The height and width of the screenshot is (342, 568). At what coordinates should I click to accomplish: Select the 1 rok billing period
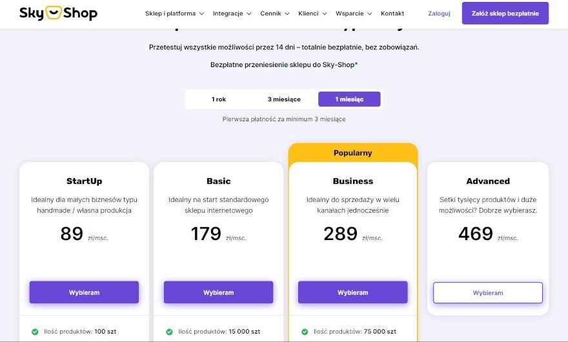pyautogui.click(x=219, y=99)
